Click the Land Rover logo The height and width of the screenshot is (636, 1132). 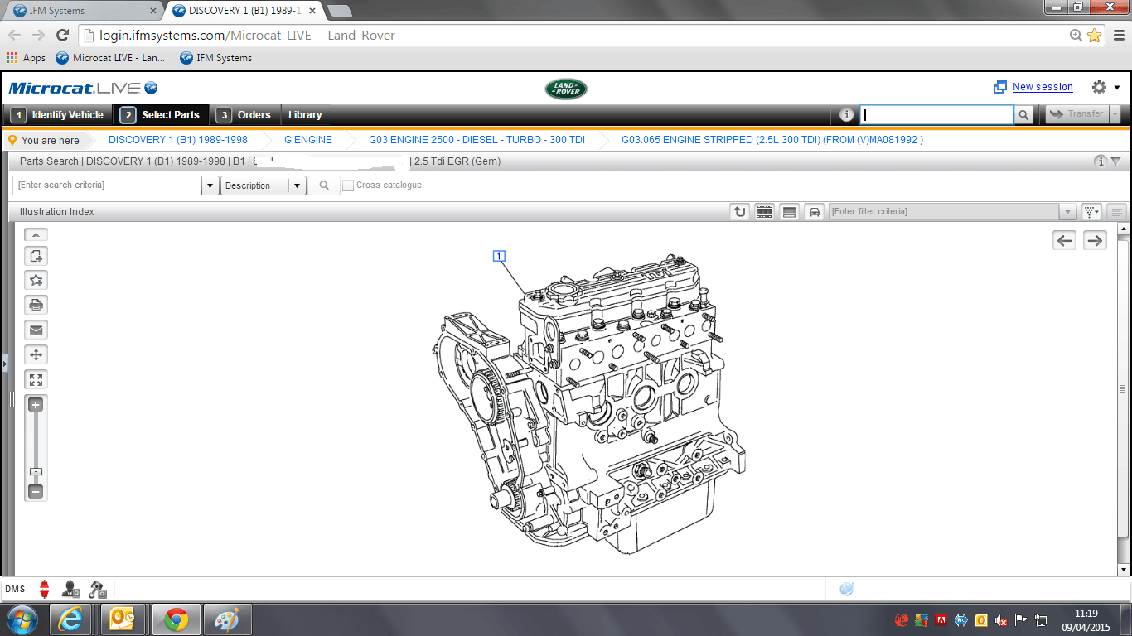566,89
